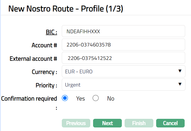191x131 pixels.
Task: Select Yes radio for Confirmation required
Action: point(65,98)
